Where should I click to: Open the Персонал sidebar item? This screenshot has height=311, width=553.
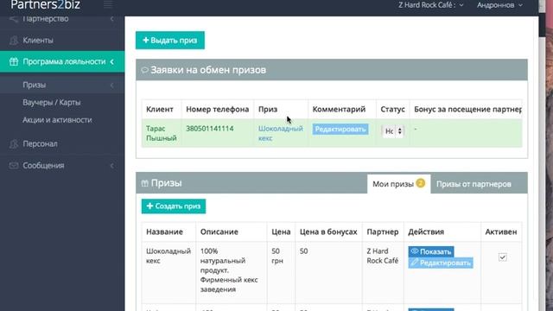pos(62,144)
